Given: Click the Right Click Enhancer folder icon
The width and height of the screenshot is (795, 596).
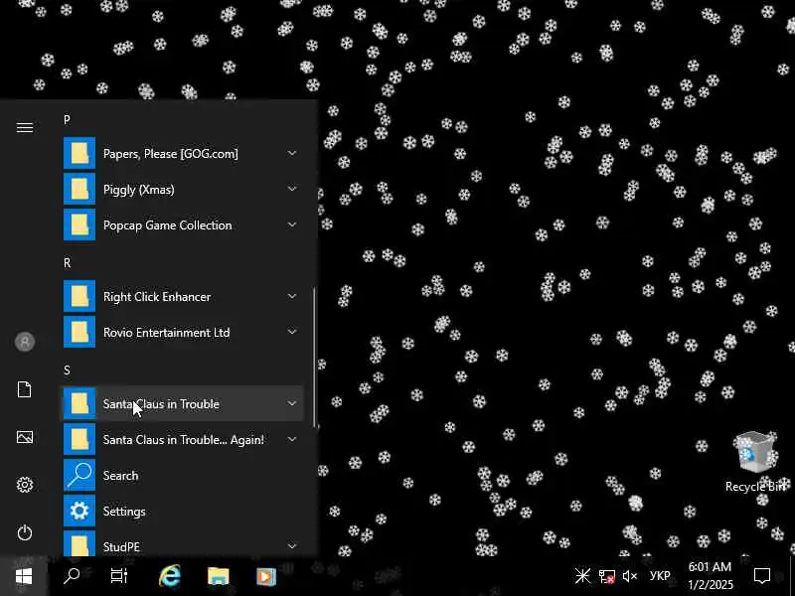Looking at the screenshot, I should pyautogui.click(x=79, y=296).
